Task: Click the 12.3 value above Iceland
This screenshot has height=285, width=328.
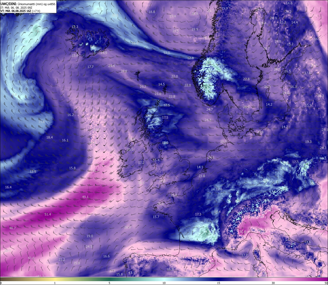Action: pos(75,27)
